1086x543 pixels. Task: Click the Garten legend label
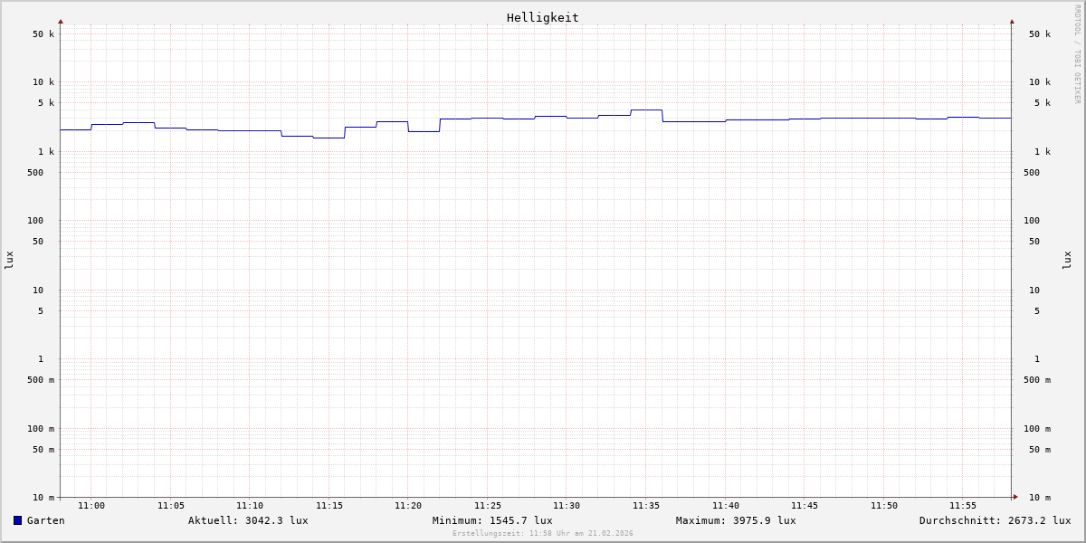[45, 520]
